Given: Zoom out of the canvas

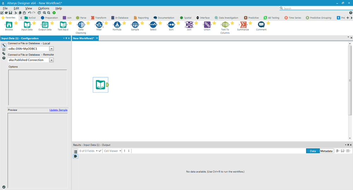Looking at the screenshot, I should tap(49, 13).
